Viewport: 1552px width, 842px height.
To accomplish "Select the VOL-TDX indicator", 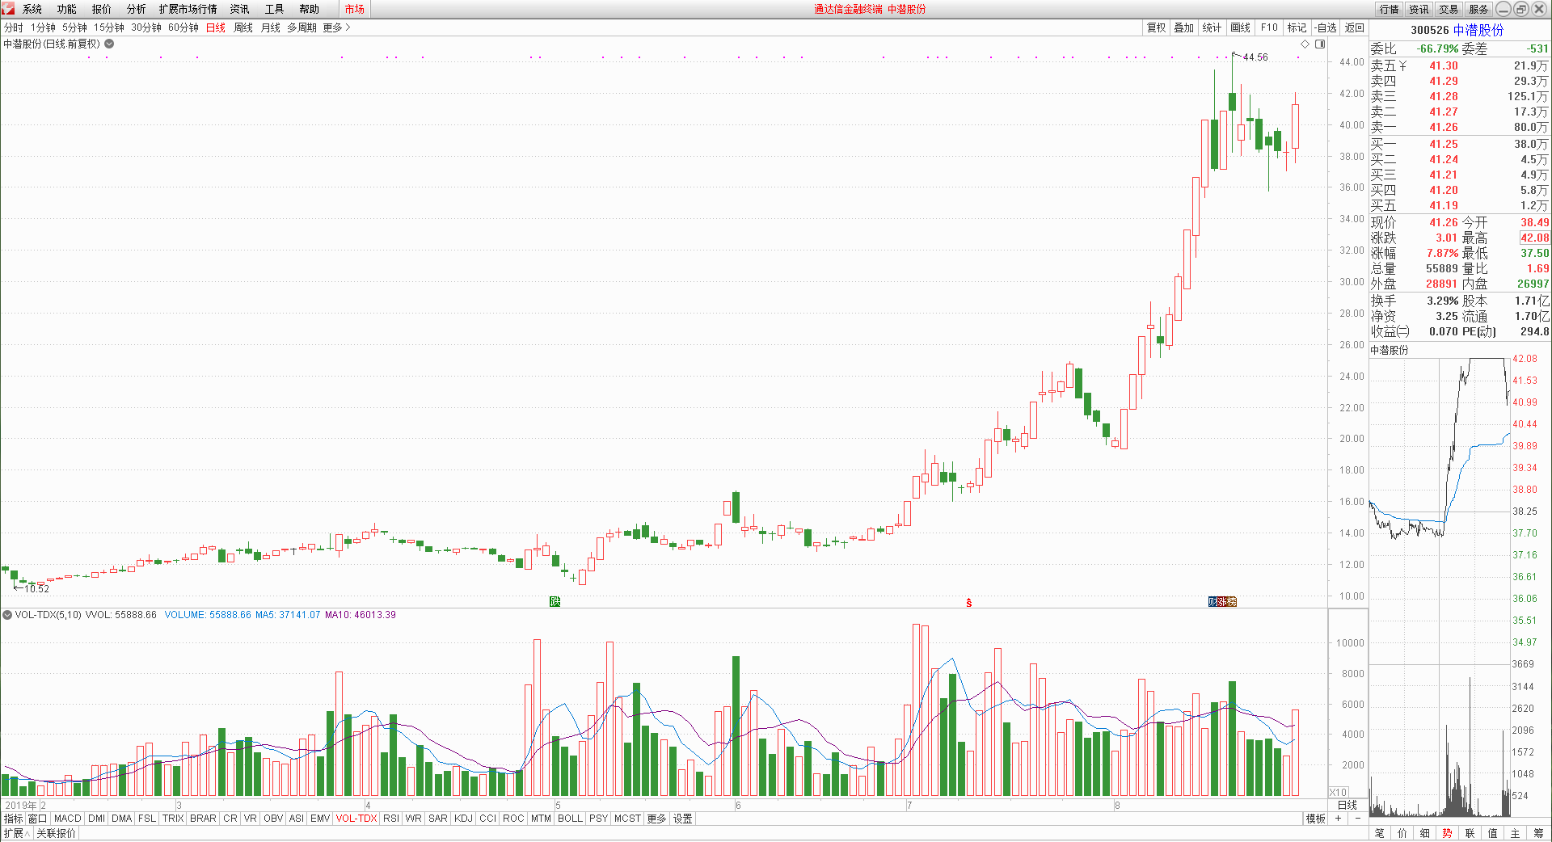I will tap(356, 819).
